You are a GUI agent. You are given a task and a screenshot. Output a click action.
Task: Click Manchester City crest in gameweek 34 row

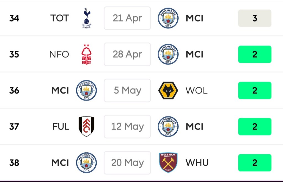coord(168,18)
